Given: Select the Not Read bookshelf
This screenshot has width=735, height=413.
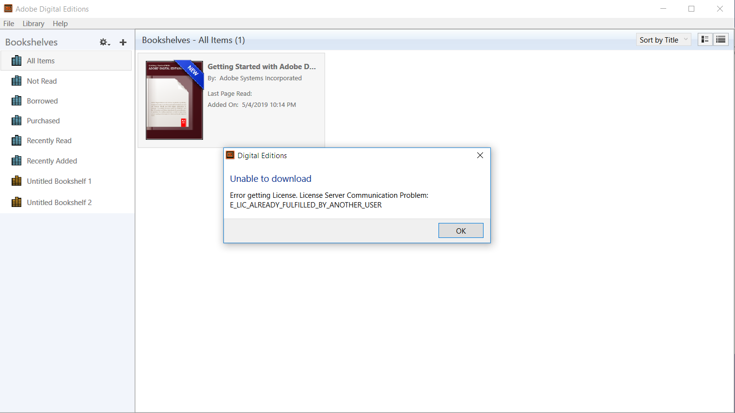Looking at the screenshot, I should pyautogui.click(x=66, y=81).
